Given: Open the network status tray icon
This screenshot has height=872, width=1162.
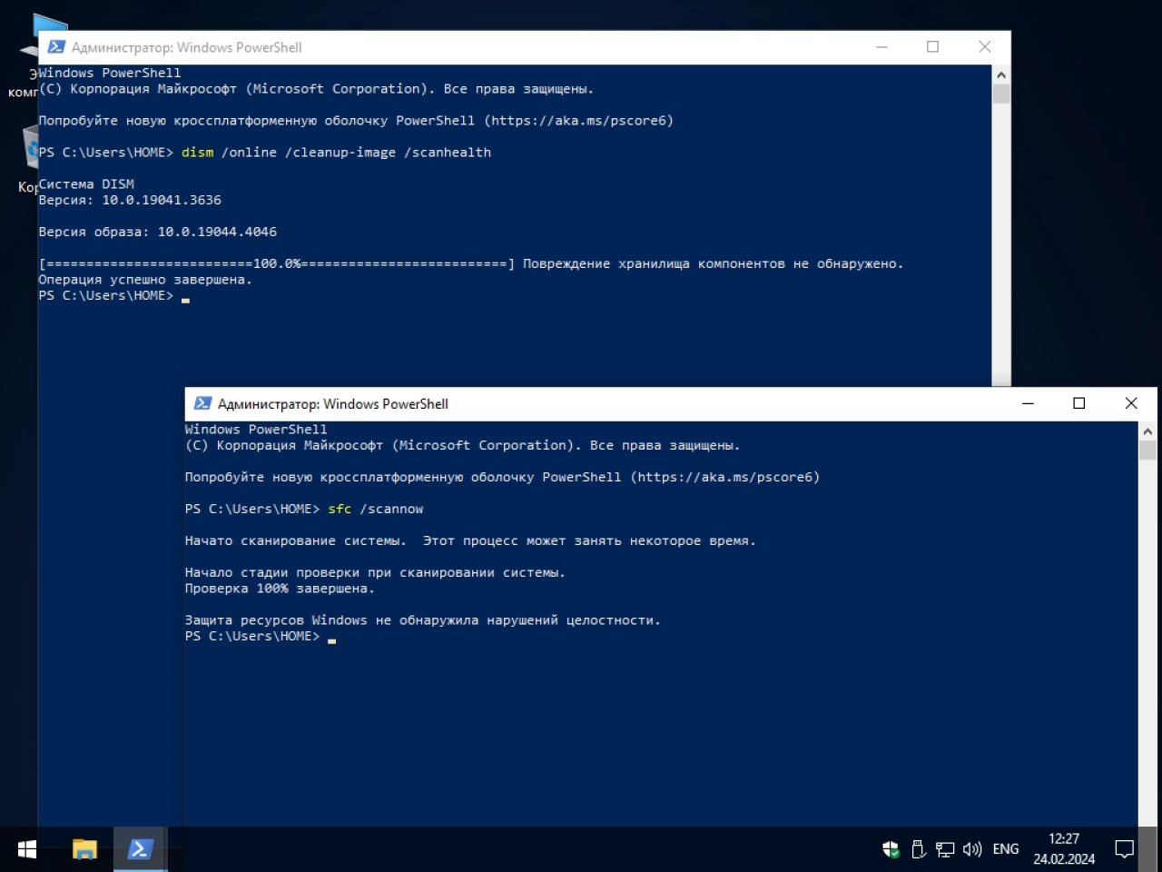Looking at the screenshot, I should point(945,849).
